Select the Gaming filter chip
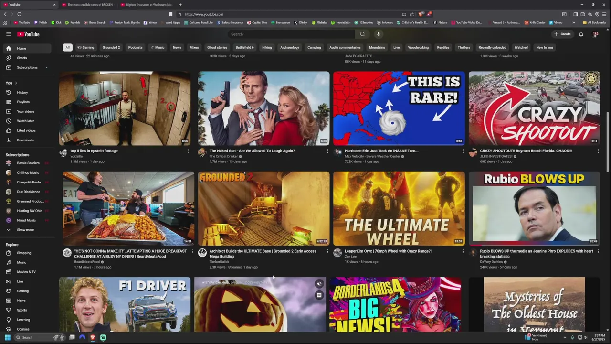 click(x=86, y=47)
